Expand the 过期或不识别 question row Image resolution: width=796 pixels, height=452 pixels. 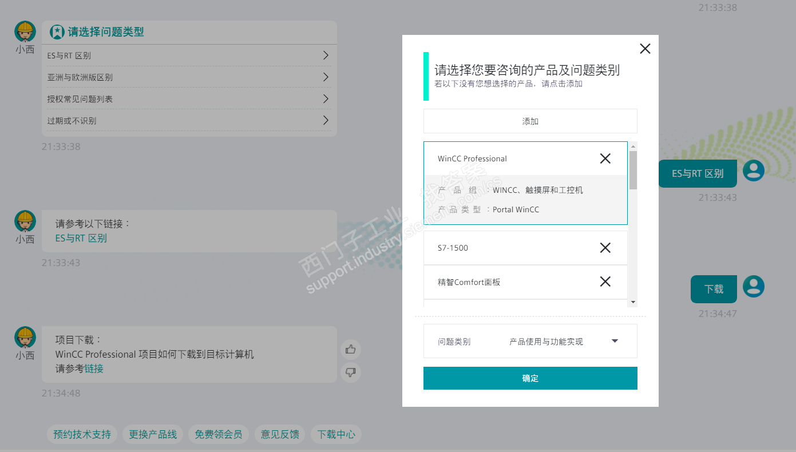(x=189, y=121)
